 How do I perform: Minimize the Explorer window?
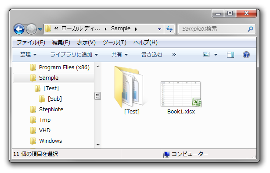[218, 14]
